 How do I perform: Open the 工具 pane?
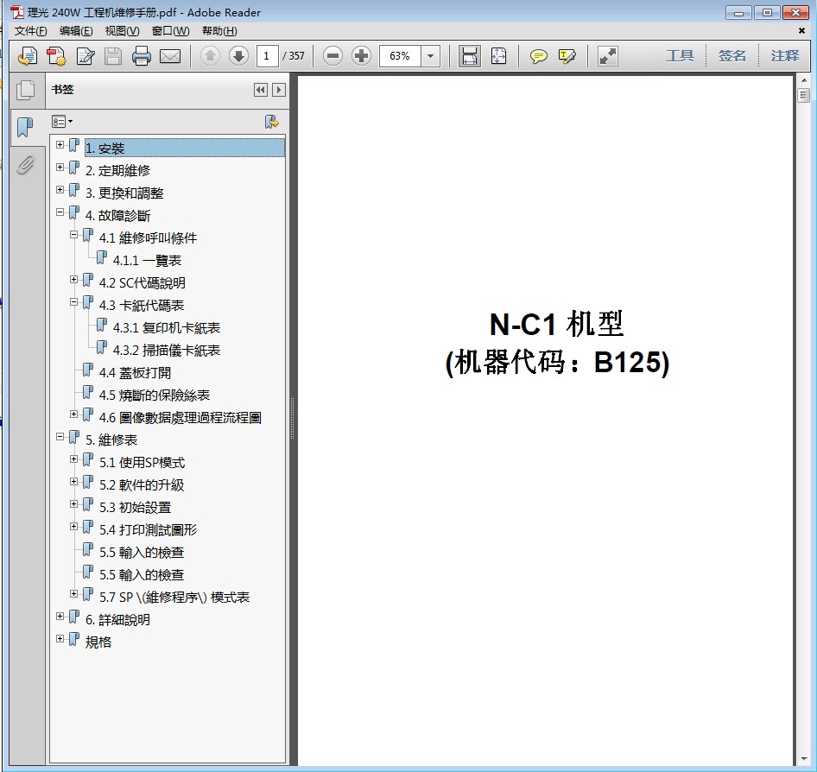point(680,55)
